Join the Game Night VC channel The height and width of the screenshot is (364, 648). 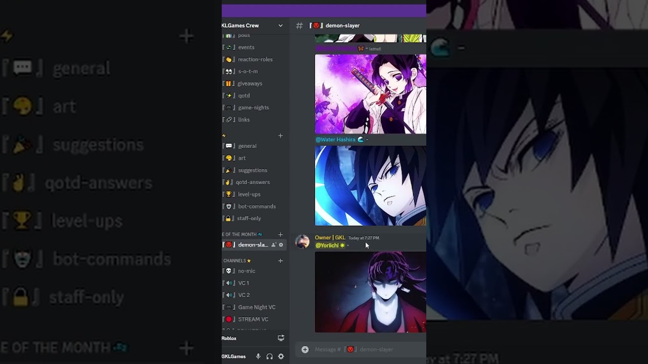point(256,307)
